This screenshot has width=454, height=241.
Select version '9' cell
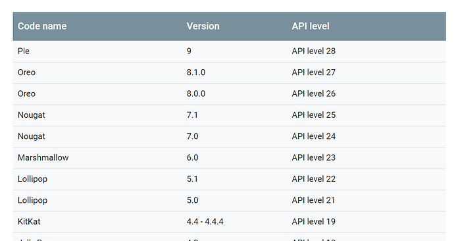coord(189,51)
